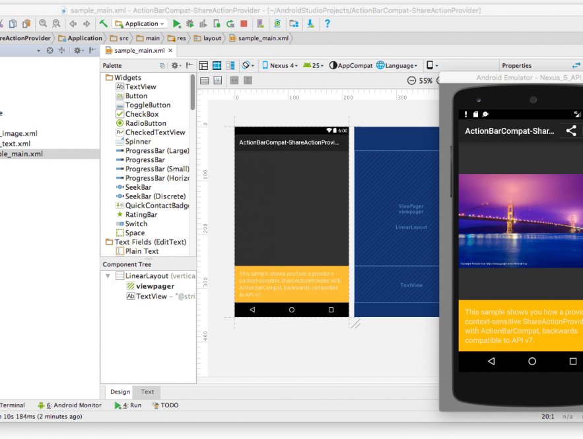Viewport: 583px width, 439px height.
Task: Open the Palette gear settings dropdown
Action: (176, 66)
